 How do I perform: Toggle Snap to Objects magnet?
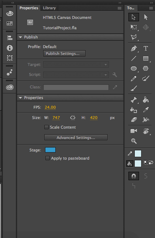pos(134,176)
